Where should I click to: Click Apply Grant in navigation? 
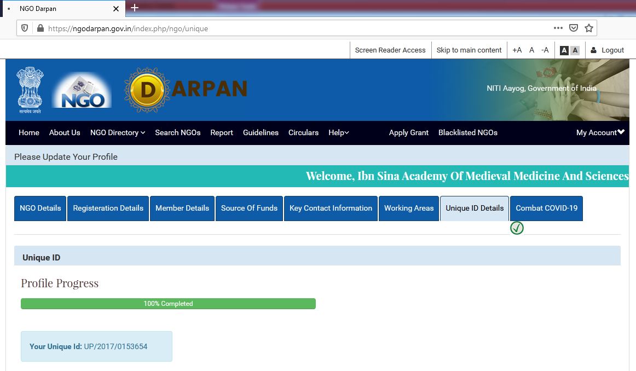(408, 132)
